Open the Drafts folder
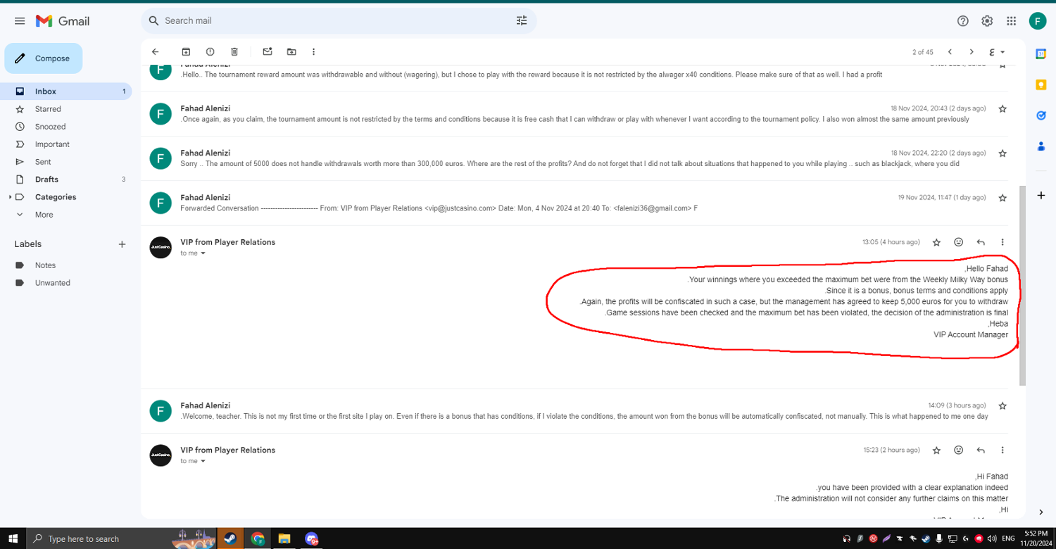Screen dimensions: 1056x549 (46, 179)
